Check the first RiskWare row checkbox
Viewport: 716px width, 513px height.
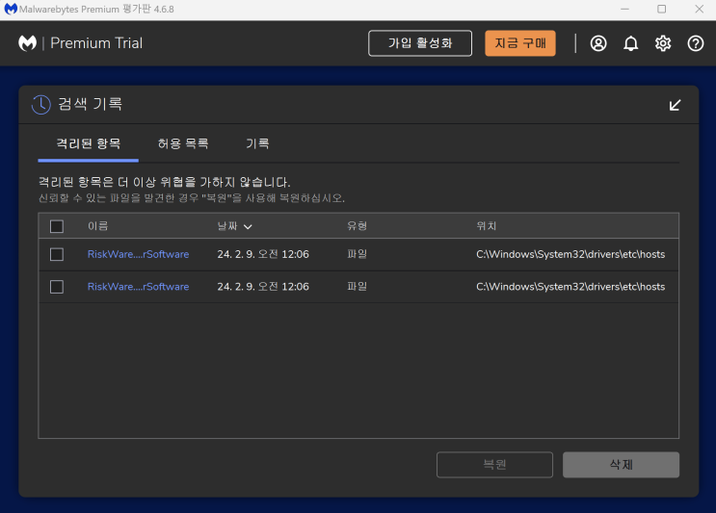coord(57,254)
